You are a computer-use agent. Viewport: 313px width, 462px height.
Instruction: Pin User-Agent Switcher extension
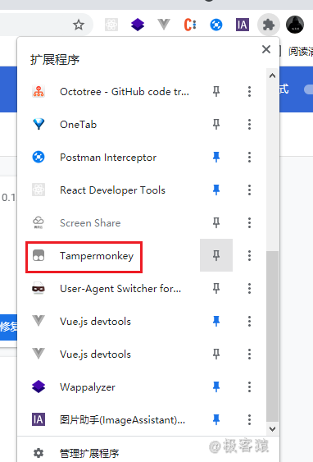click(216, 289)
